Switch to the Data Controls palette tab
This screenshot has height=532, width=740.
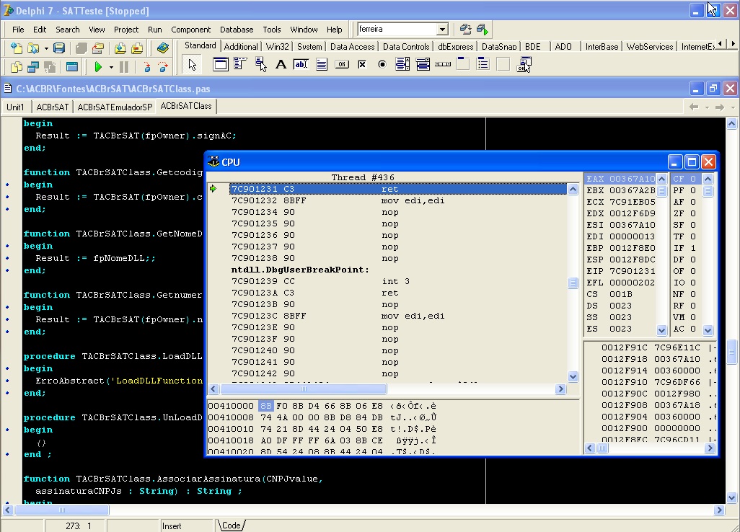[406, 47]
